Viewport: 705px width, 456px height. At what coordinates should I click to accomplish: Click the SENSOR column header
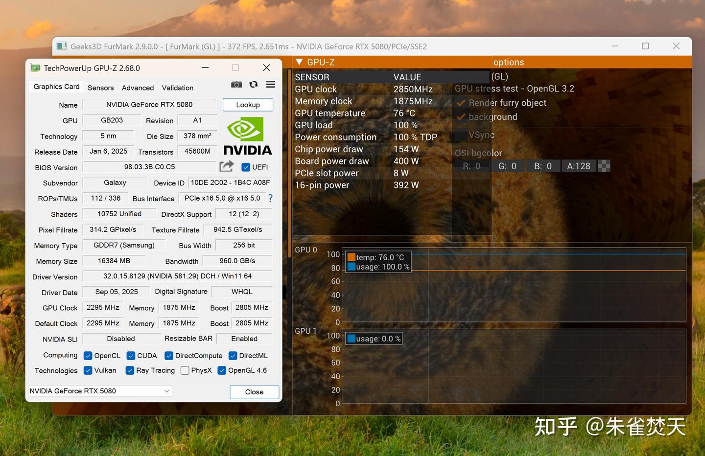coord(312,77)
